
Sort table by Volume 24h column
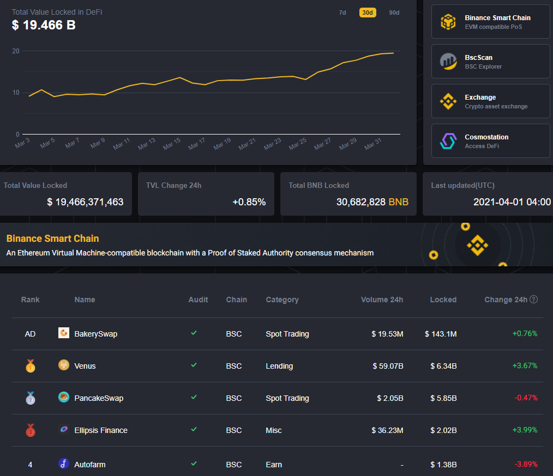click(x=382, y=300)
